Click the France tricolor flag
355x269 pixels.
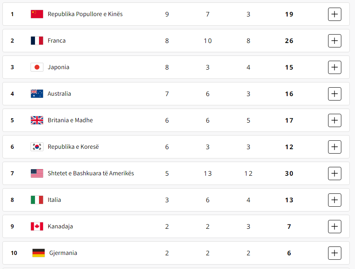click(37, 41)
